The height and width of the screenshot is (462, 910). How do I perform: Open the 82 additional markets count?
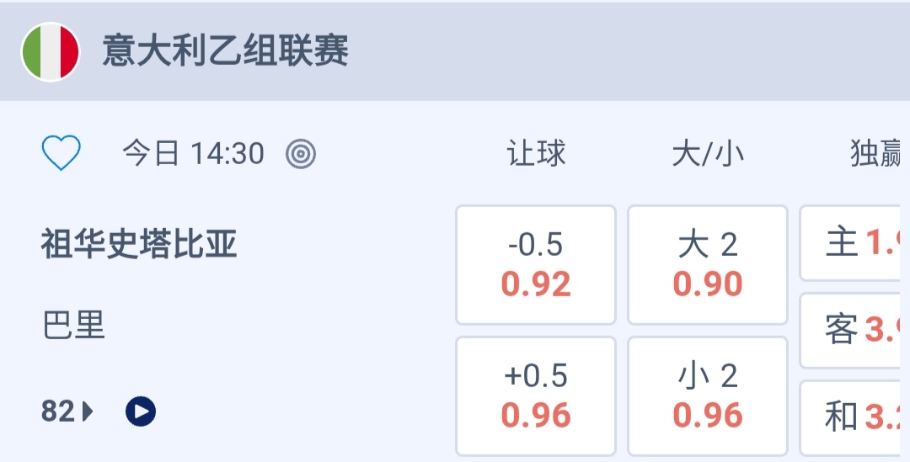(58, 412)
